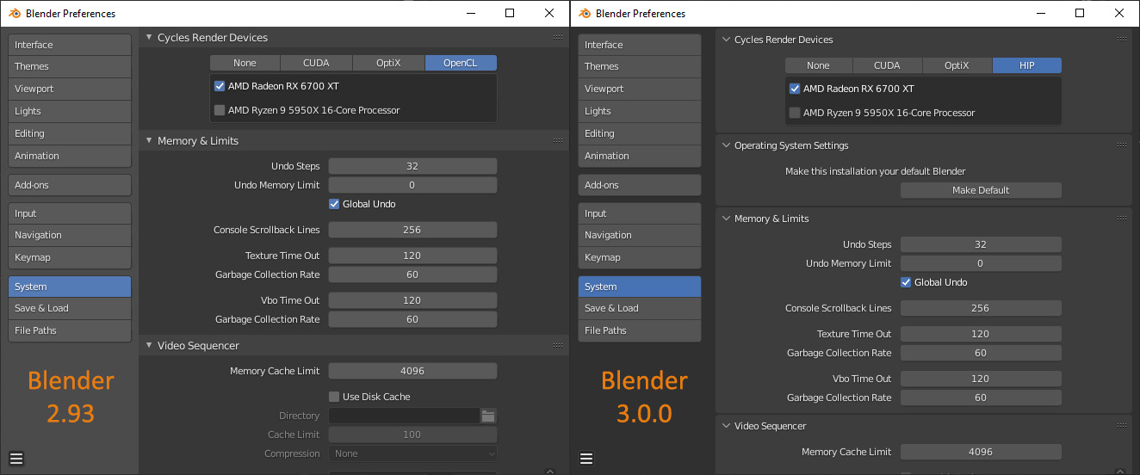Click Undo Steps field in 3.0.0

point(981,244)
